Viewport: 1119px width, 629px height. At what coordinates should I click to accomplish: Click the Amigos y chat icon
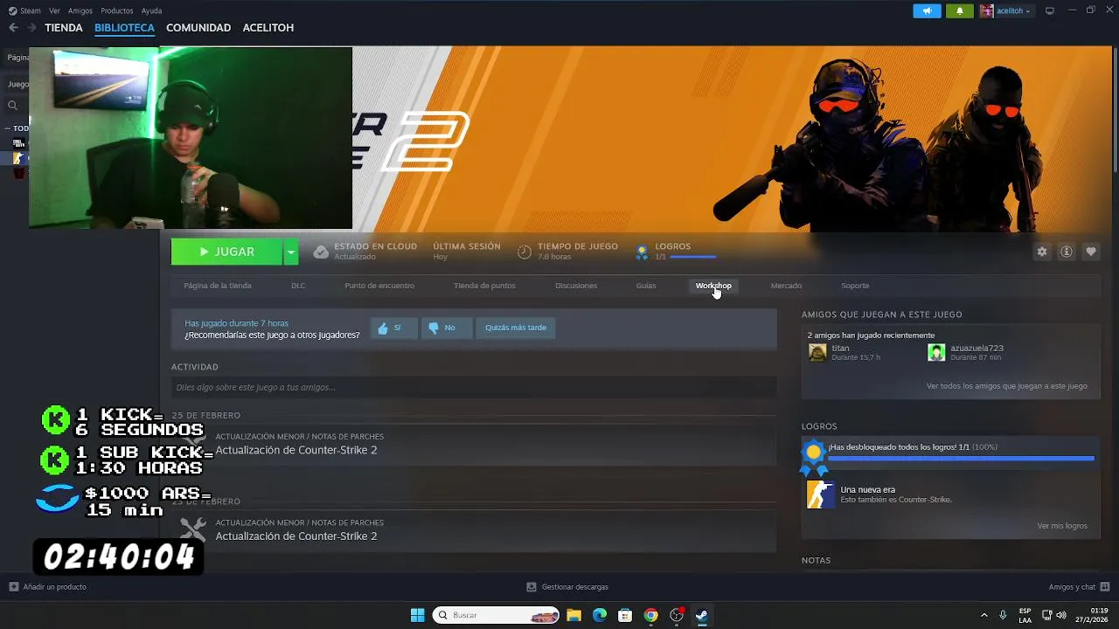(x=1105, y=587)
